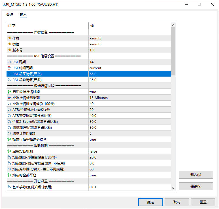
Task: Edit RSI 周期 value 14
Action: tap(129, 62)
